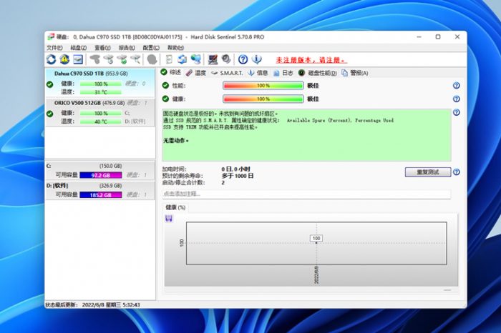
Task: Click the disk icon with green checkmark in toolbar
Action: (x=122, y=59)
